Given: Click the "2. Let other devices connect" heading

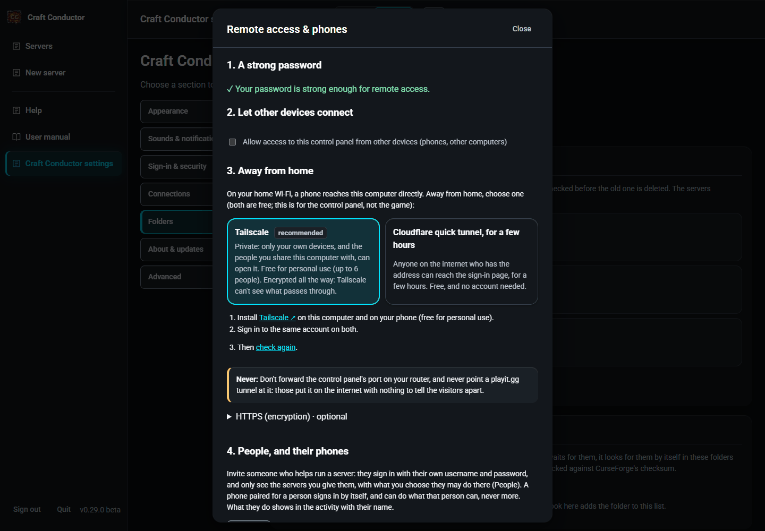Looking at the screenshot, I should click(290, 113).
